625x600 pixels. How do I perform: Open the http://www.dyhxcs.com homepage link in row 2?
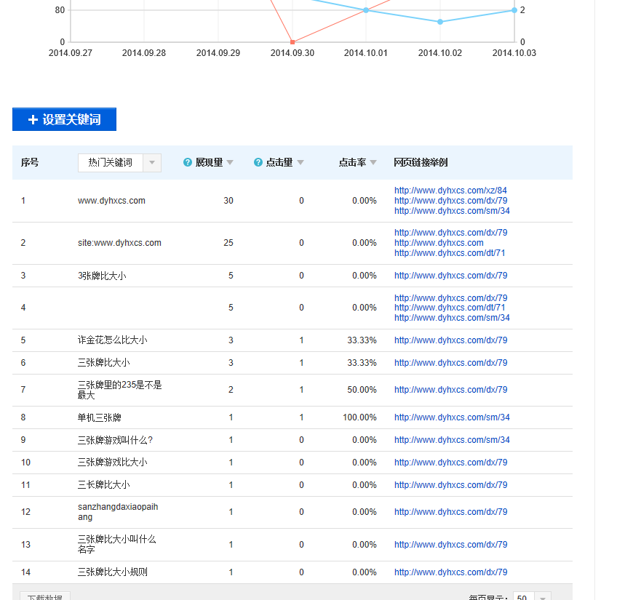[x=439, y=243]
